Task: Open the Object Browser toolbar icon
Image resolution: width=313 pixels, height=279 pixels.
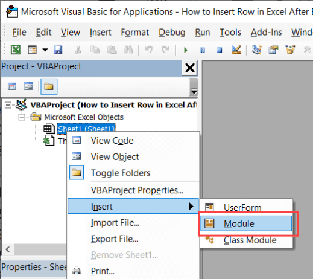Action: pos(290,50)
